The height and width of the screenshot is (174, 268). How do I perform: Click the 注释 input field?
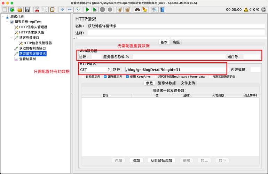[176, 33]
